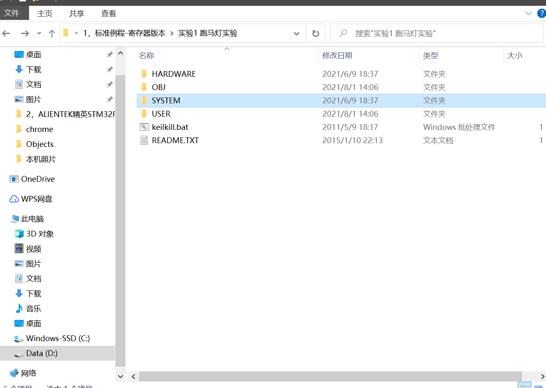The height and width of the screenshot is (388, 546).
Task: Open the recent locations dropdown
Action: coord(39,33)
